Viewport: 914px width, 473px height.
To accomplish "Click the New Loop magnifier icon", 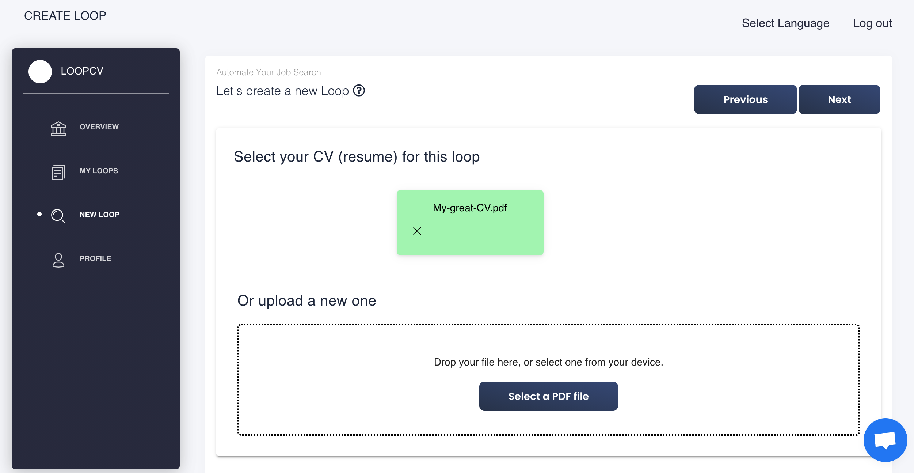I will coord(58,216).
